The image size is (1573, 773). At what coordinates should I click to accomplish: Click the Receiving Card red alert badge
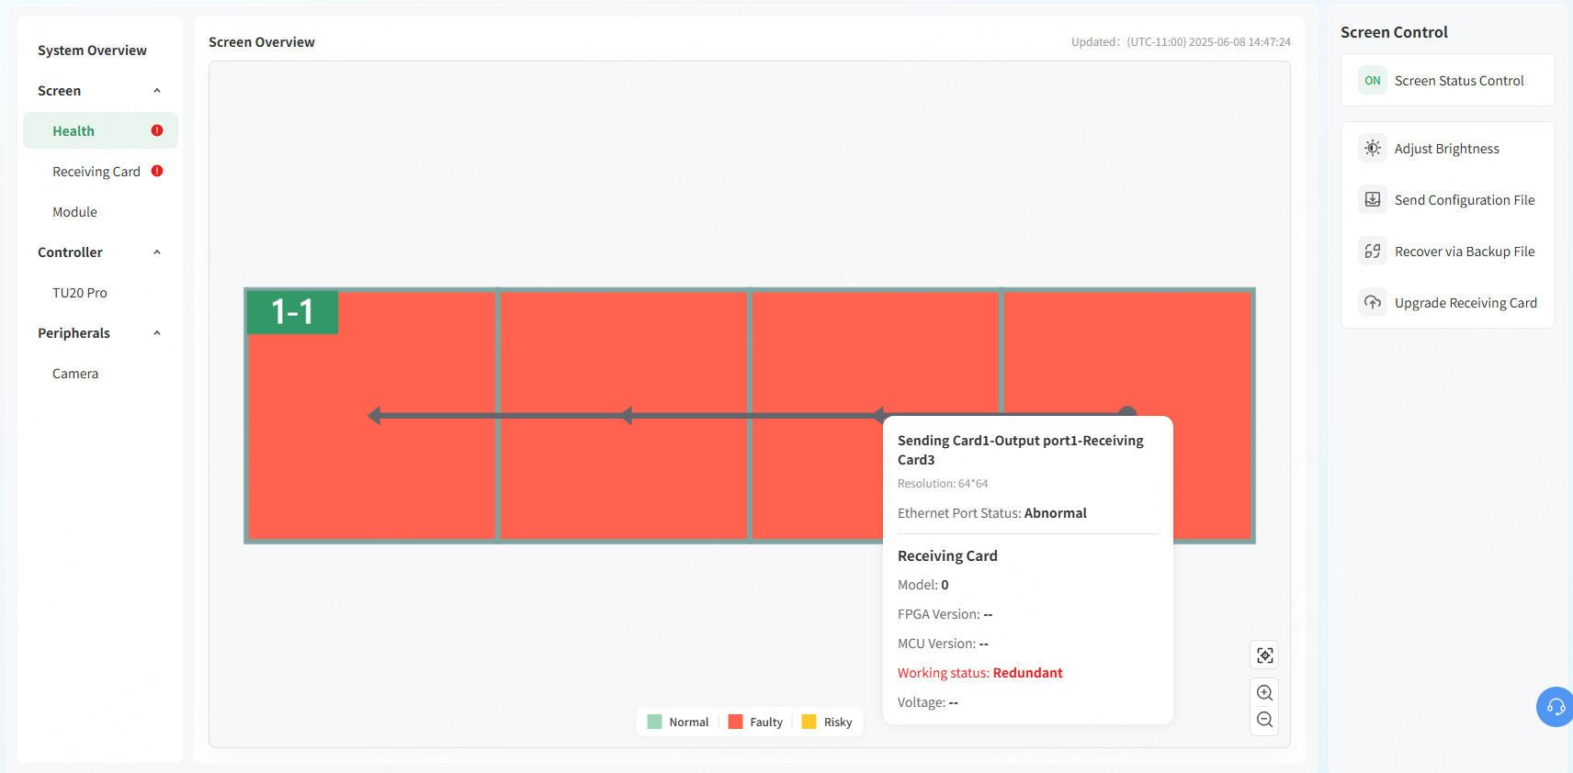pyautogui.click(x=157, y=171)
